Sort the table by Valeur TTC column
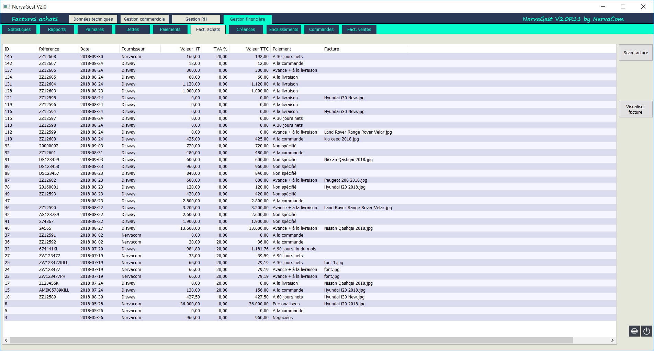 257,49
